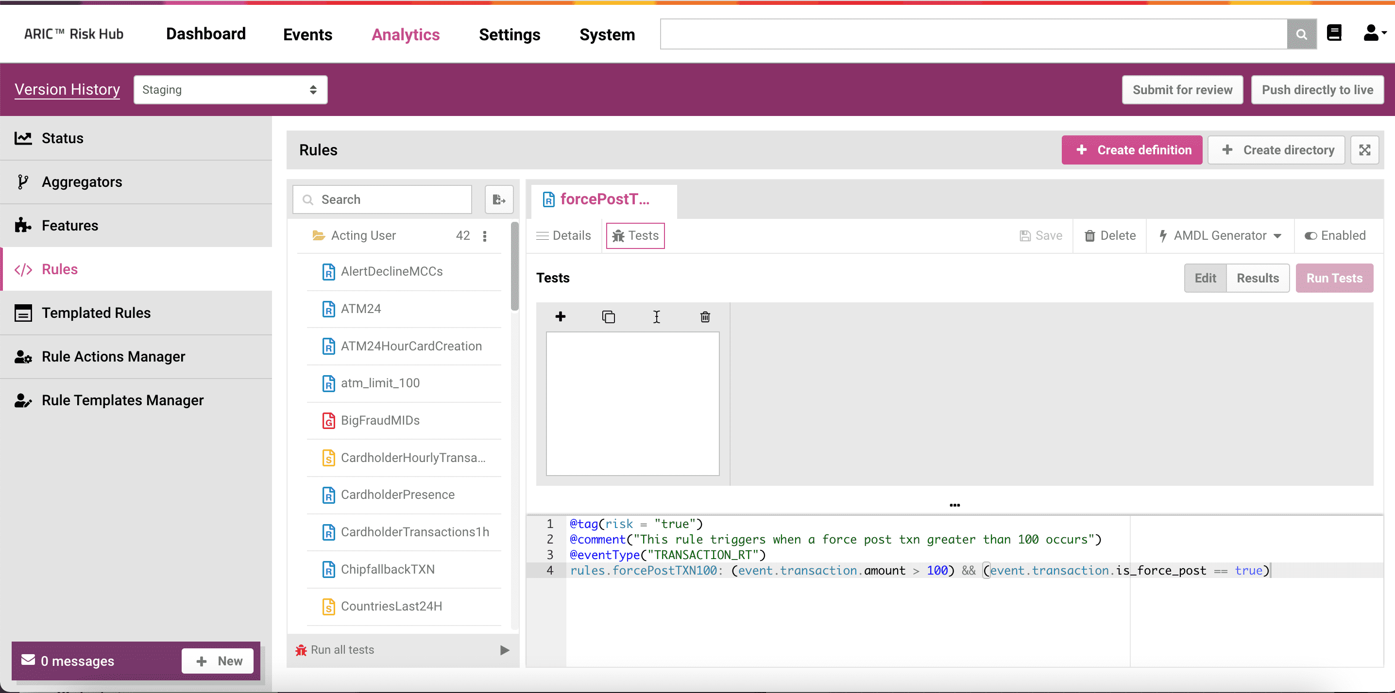The image size is (1395, 693).
Task: Open Status in the sidebar
Action: (136, 138)
